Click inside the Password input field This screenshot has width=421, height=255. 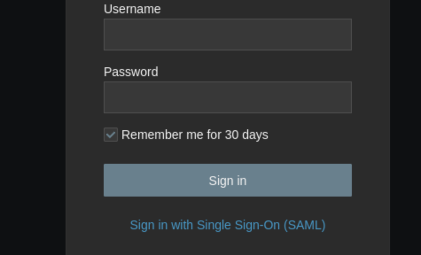point(227,97)
